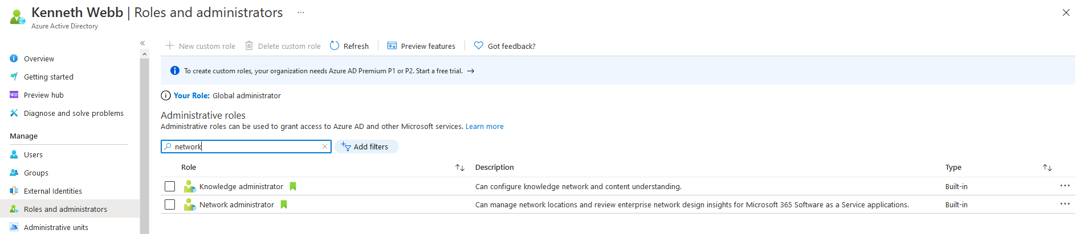
Task: Click the Administrative units sidebar icon
Action: point(14,227)
